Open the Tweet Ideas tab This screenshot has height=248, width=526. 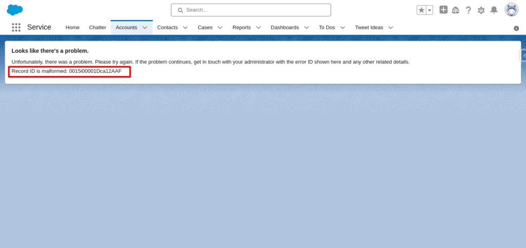[369, 28]
